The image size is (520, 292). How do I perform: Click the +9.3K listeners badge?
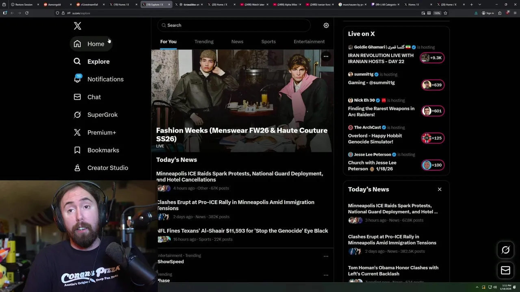click(x=432, y=58)
